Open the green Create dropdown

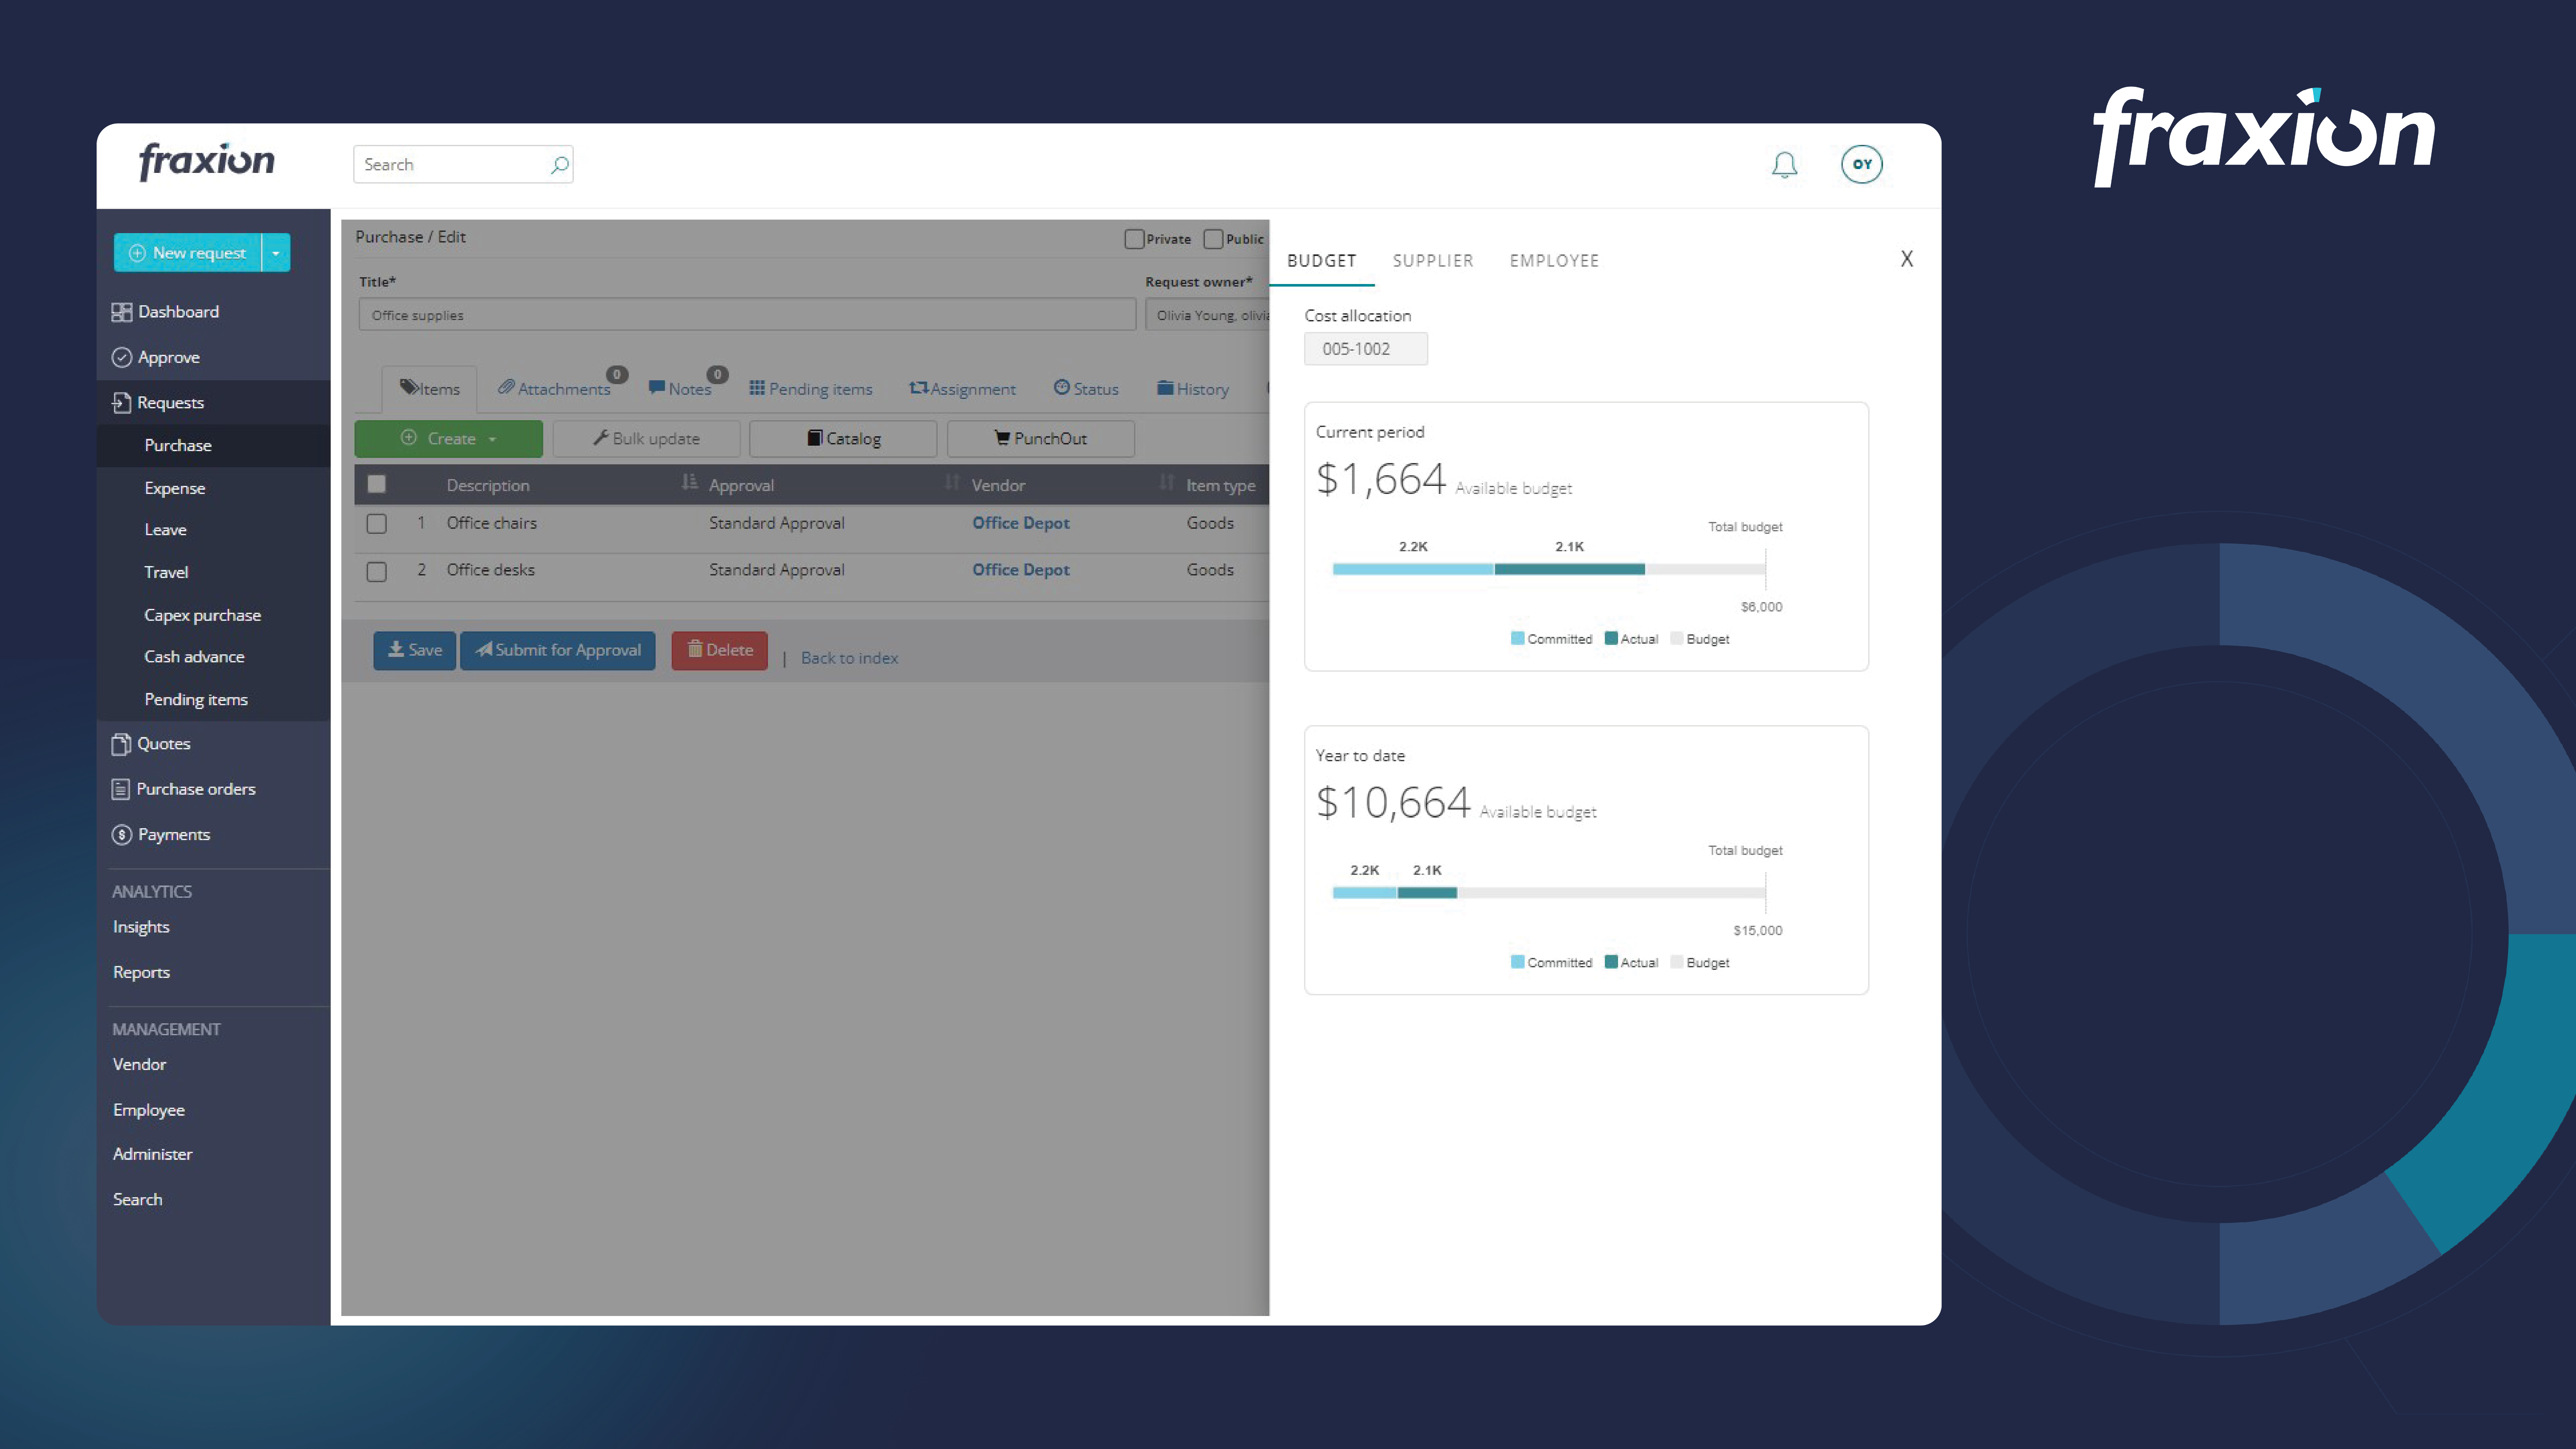click(448, 438)
